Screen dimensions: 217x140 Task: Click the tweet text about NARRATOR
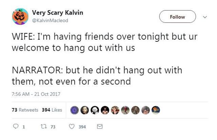97,76
